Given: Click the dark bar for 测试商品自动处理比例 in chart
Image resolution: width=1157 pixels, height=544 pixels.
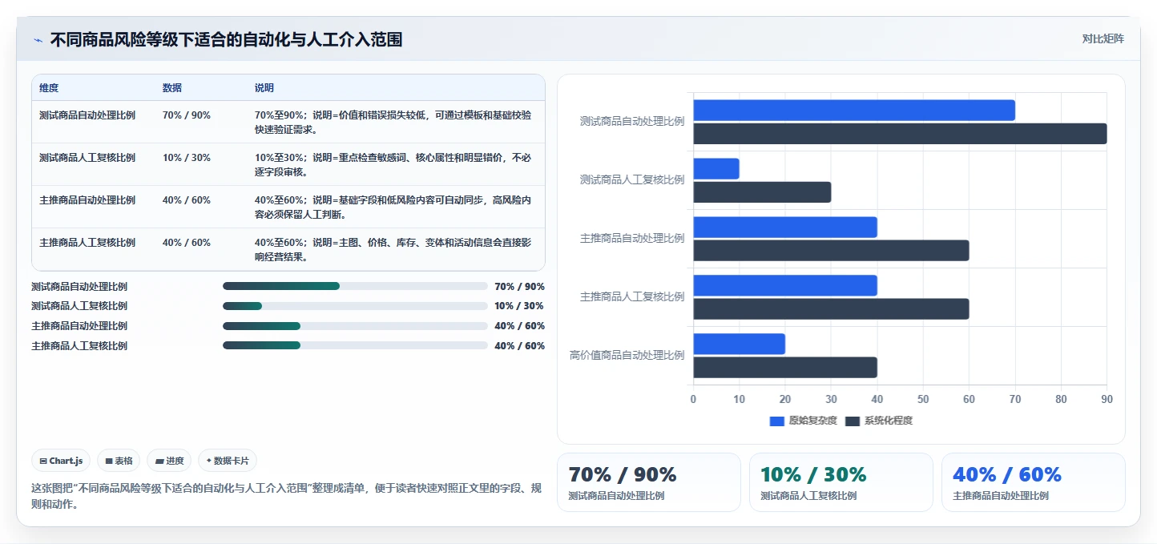Looking at the screenshot, I should tap(900, 134).
